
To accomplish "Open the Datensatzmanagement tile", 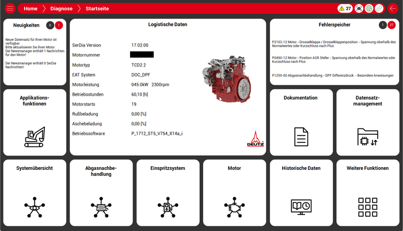I will [368, 122].
